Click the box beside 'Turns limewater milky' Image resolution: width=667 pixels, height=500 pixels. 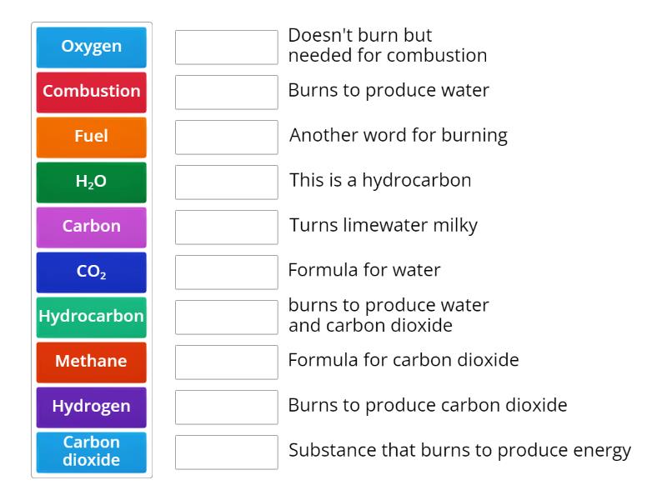pos(227,225)
